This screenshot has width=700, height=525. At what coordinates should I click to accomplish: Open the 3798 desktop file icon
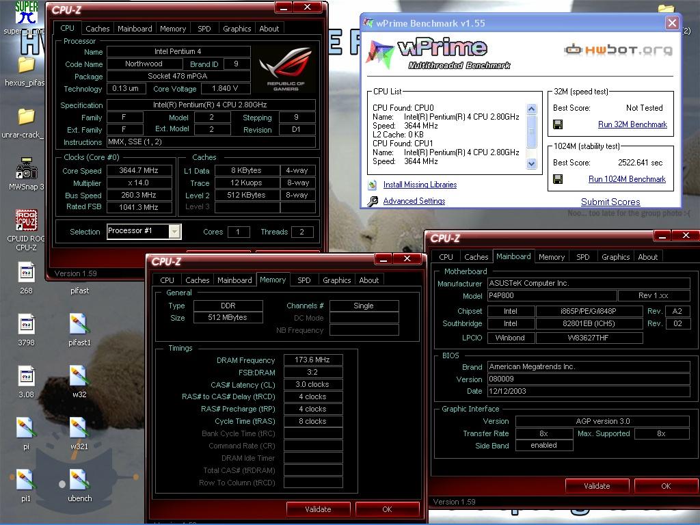pos(26,324)
